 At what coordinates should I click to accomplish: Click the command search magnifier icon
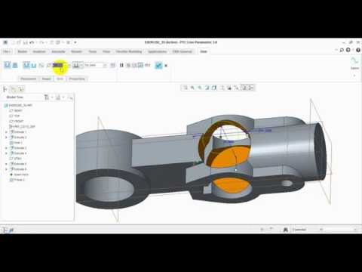pos(342,50)
